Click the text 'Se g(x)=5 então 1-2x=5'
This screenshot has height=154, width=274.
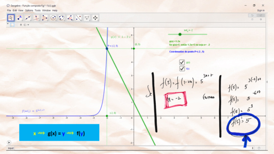[x=182, y=45]
